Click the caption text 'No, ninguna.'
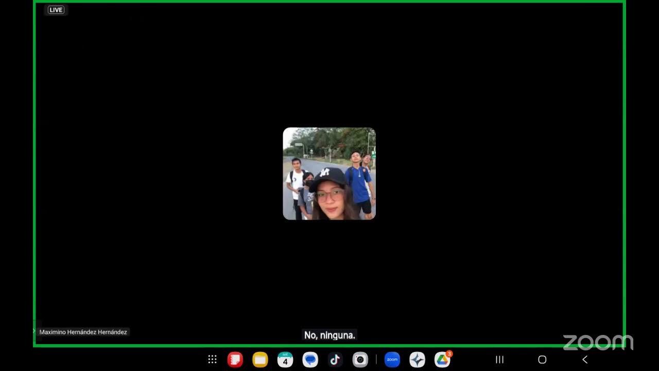This screenshot has height=371, width=659. [x=329, y=335]
